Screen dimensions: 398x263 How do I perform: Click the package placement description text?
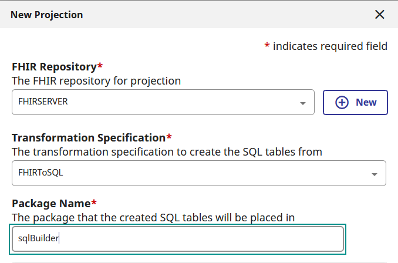point(153,217)
